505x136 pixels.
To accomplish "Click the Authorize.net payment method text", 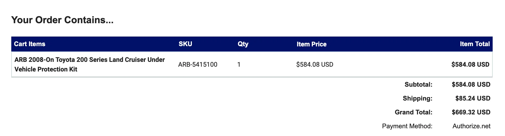I will 471,126.
